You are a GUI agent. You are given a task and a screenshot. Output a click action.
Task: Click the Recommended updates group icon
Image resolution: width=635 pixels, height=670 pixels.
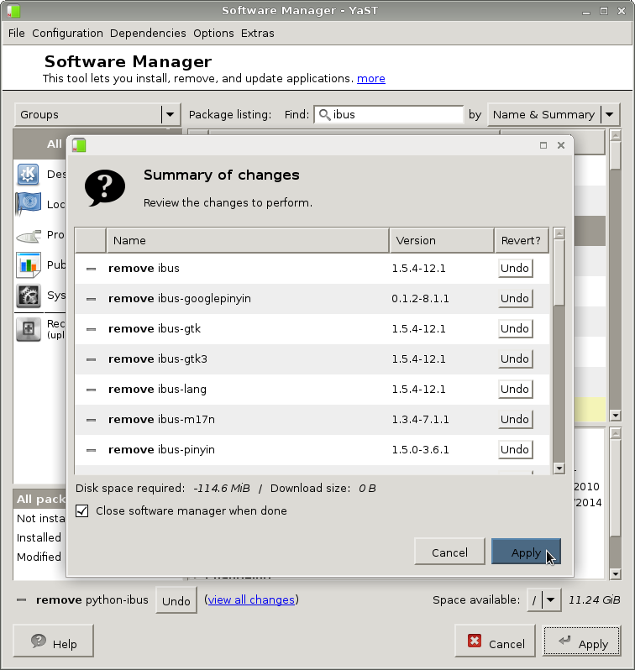(29, 329)
